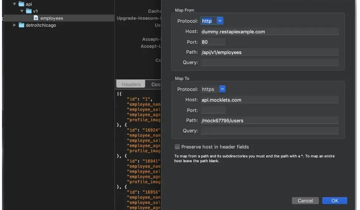Viewport: 360px width, 210px height.
Task: Click the Map To Path field
Action: [x=270, y=120]
